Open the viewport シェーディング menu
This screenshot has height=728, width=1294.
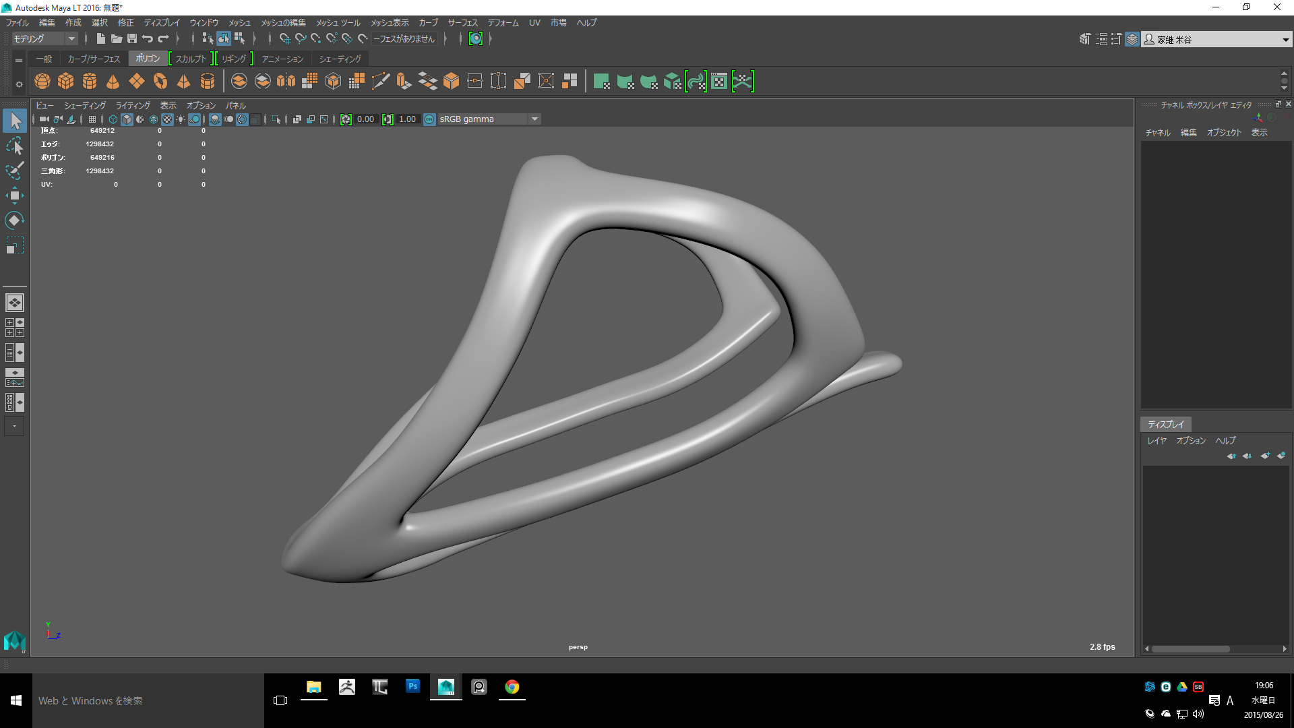click(x=85, y=106)
